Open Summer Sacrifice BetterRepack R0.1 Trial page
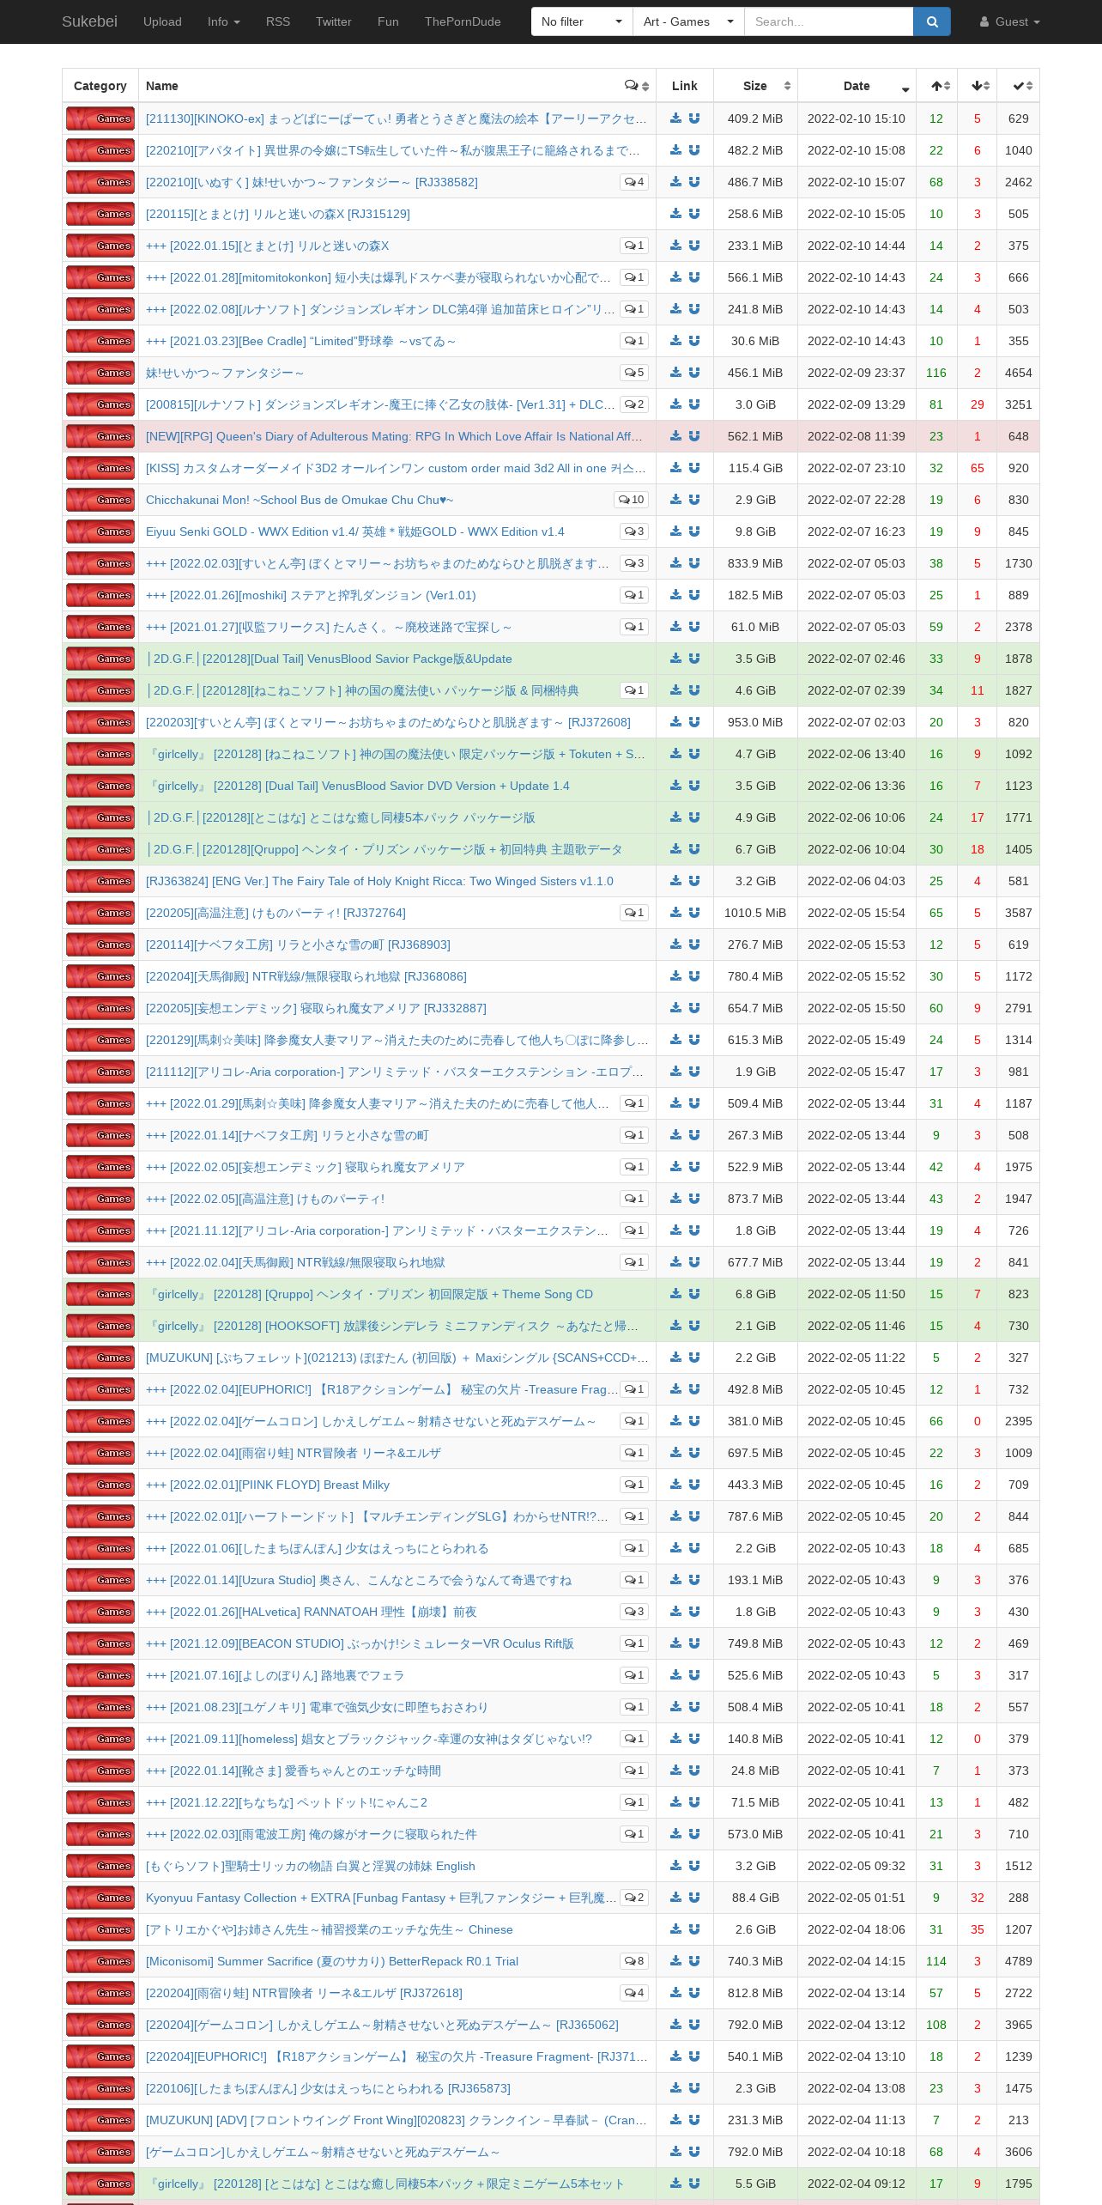Image resolution: width=1102 pixels, height=2205 pixels. pyautogui.click(x=332, y=1961)
